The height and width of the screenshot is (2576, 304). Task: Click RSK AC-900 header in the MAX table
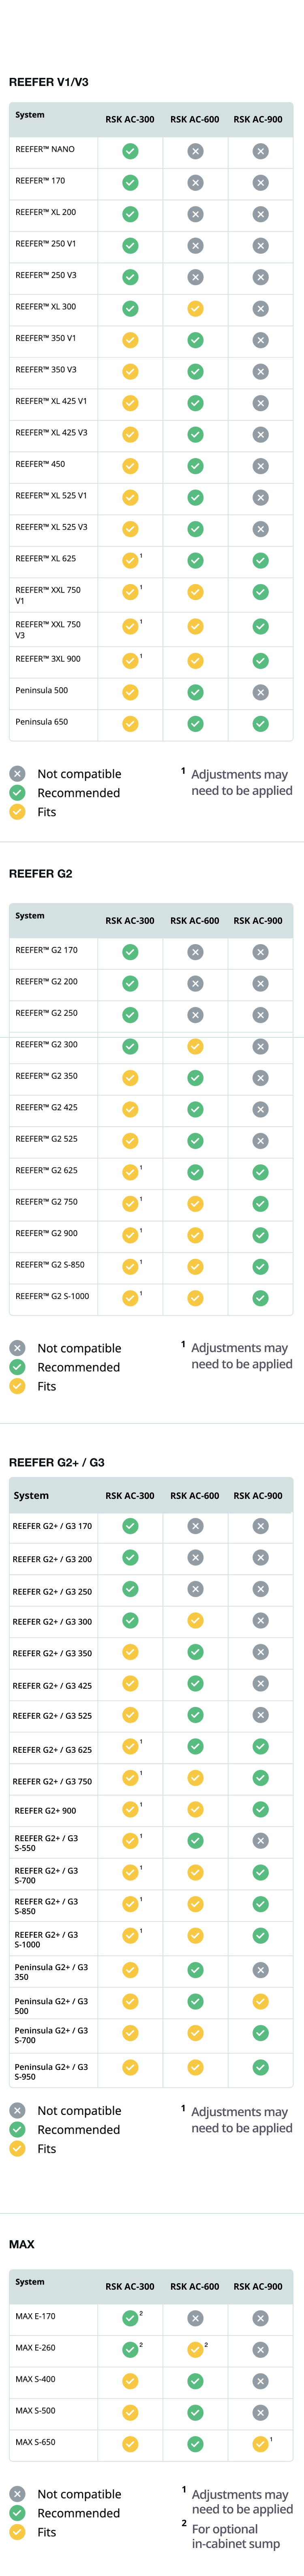pos(258,2286)
